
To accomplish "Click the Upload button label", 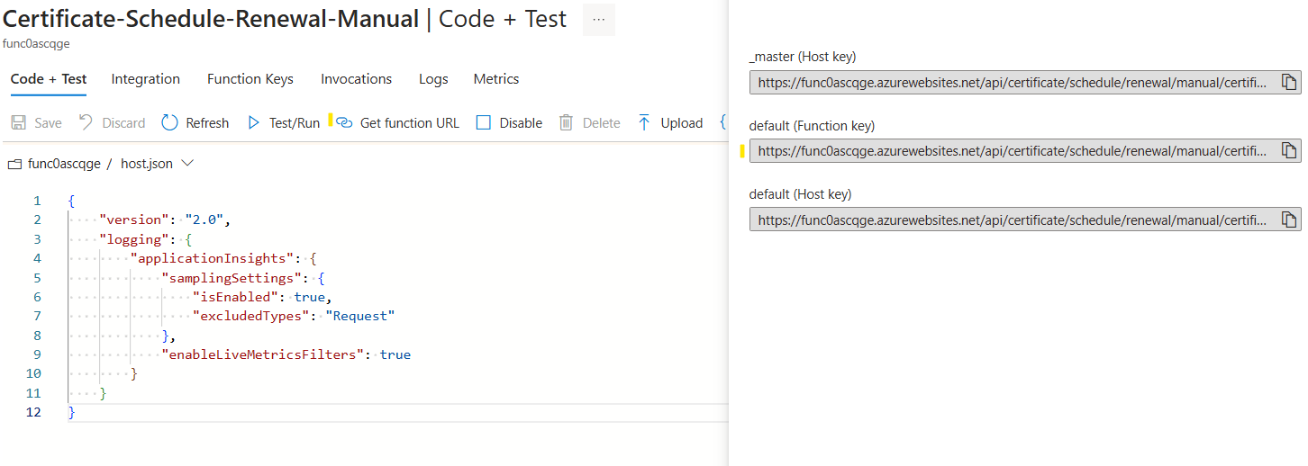I will [x=682, y=123].
